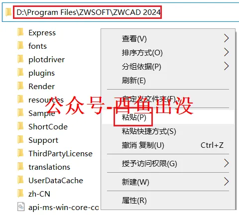Select the Support folder name
The image size is (239, 215).
tap(43, 140)
